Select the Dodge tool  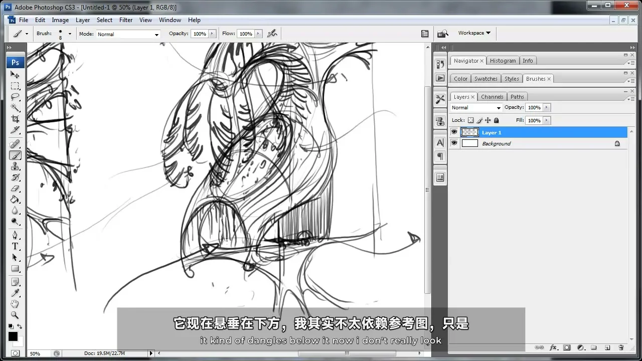click(x=15, y=222)
